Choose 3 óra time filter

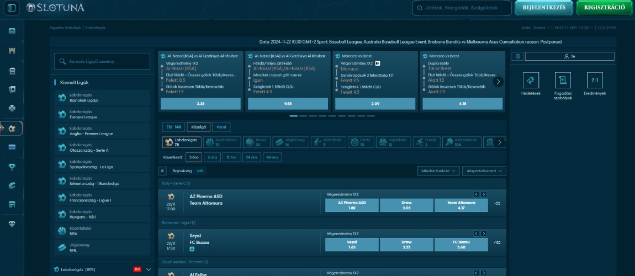point(194,157)
